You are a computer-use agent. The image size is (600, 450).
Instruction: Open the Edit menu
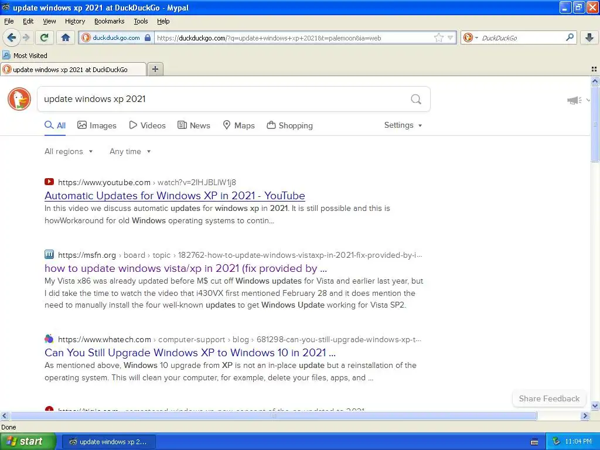coord(28,21)
